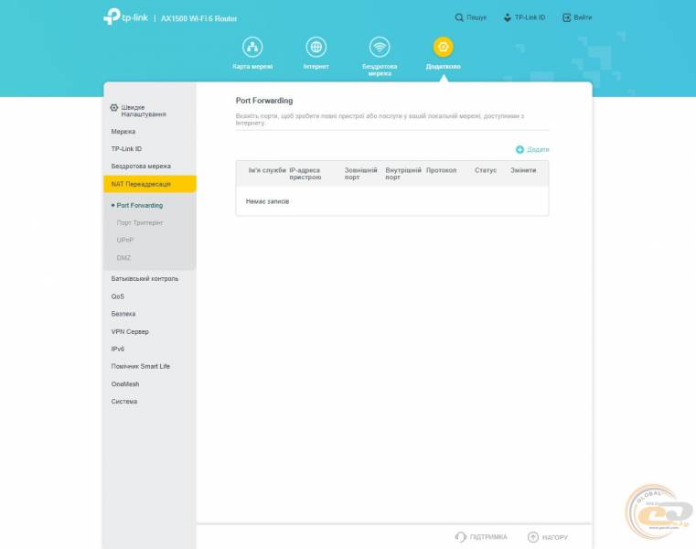Select the Порт Триггеринг submenu item
Screen dimensions: 696x549
point(140,222)
